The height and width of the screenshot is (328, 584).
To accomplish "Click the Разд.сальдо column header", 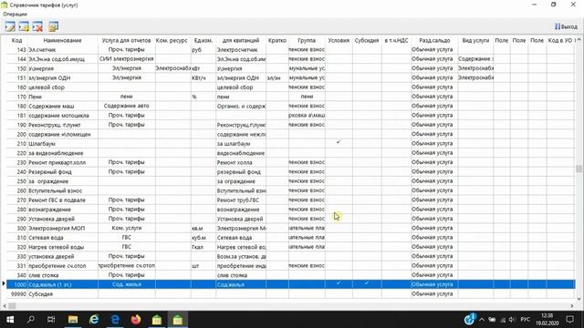I will coord(434,40).
